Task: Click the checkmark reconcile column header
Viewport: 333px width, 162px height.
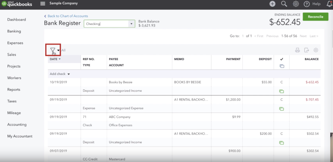Action: (x=282, y=59)
